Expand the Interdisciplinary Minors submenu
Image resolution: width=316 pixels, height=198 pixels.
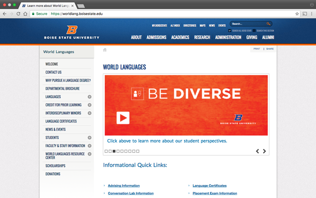pos(89,113)
